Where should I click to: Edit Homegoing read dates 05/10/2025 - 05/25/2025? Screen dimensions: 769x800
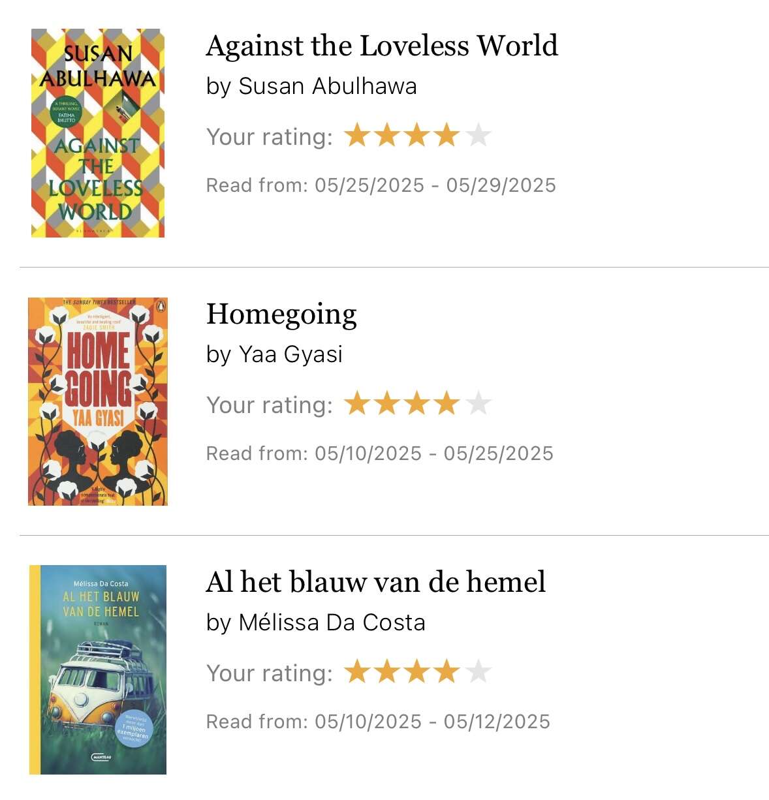(x=380, y=454)
